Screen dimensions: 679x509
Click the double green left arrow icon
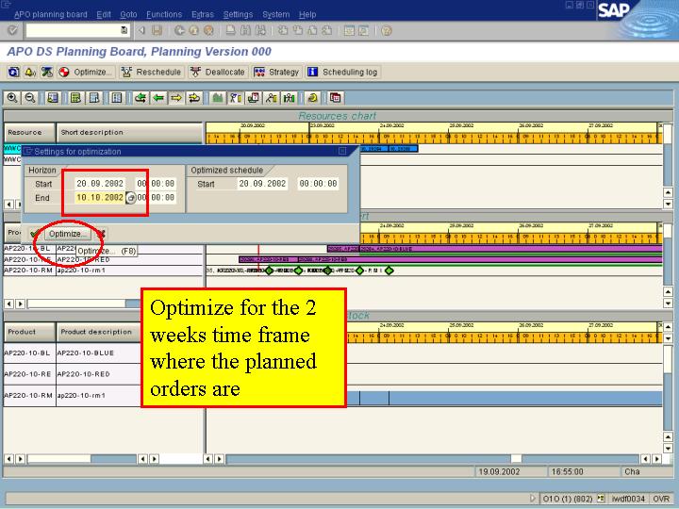pos(141,98)
